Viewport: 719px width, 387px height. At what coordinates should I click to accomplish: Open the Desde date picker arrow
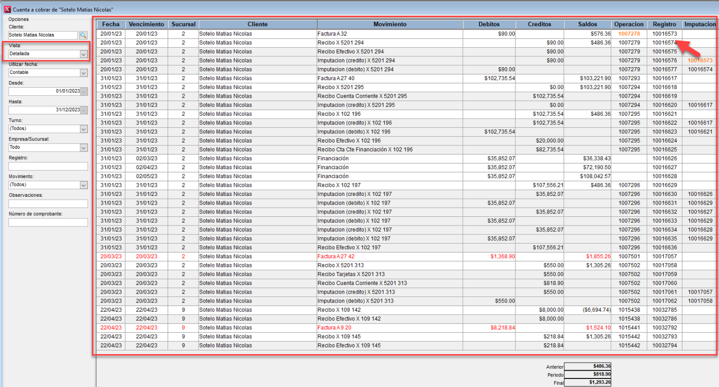coord(84,91)
